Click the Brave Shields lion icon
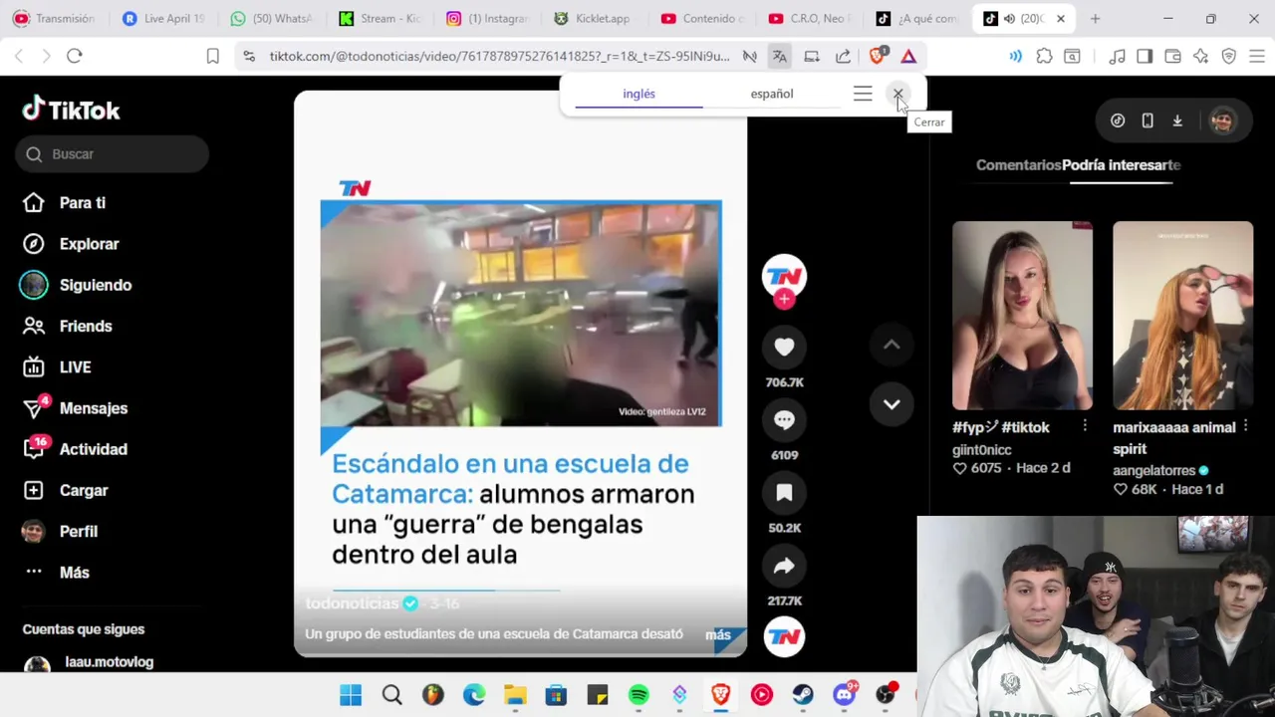The height and width of the screenshot is (717, 1275). (878, 56)
